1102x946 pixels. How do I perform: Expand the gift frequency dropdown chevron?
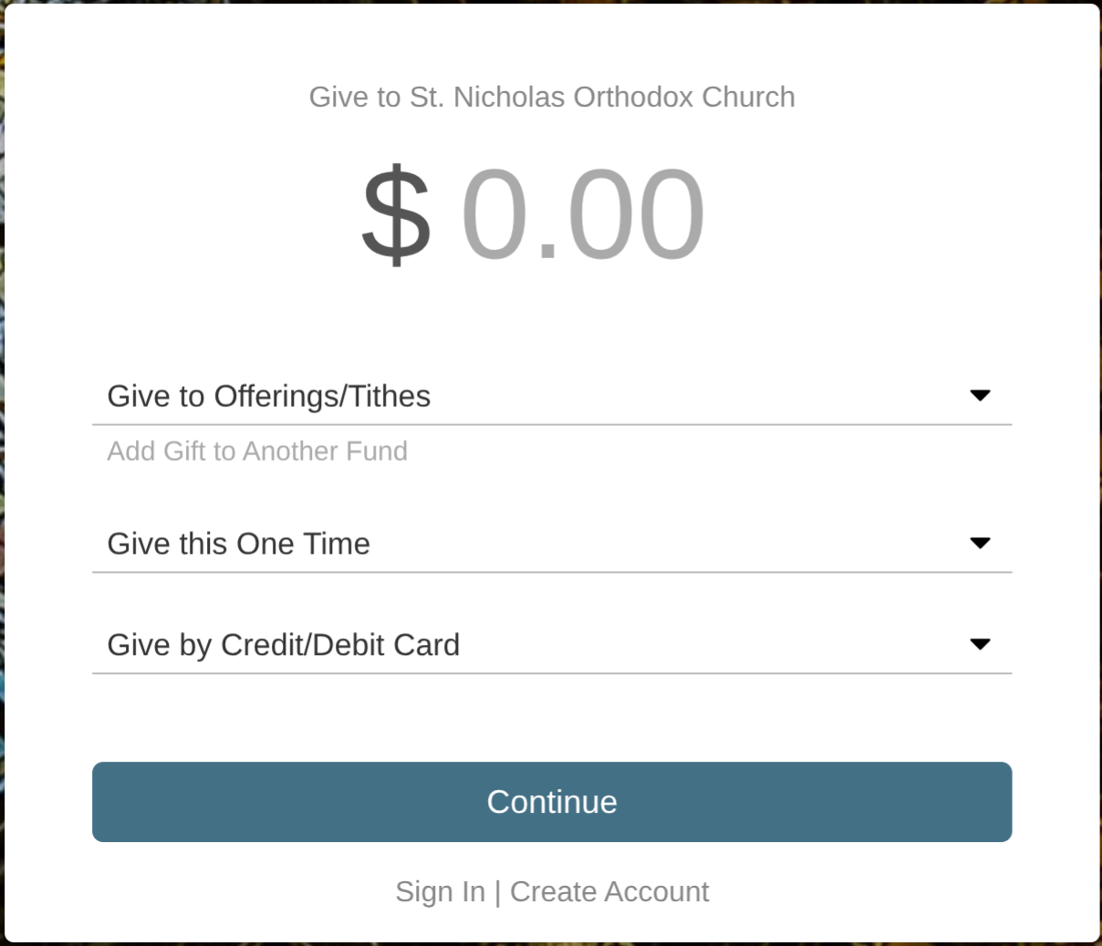click(981, 543)
